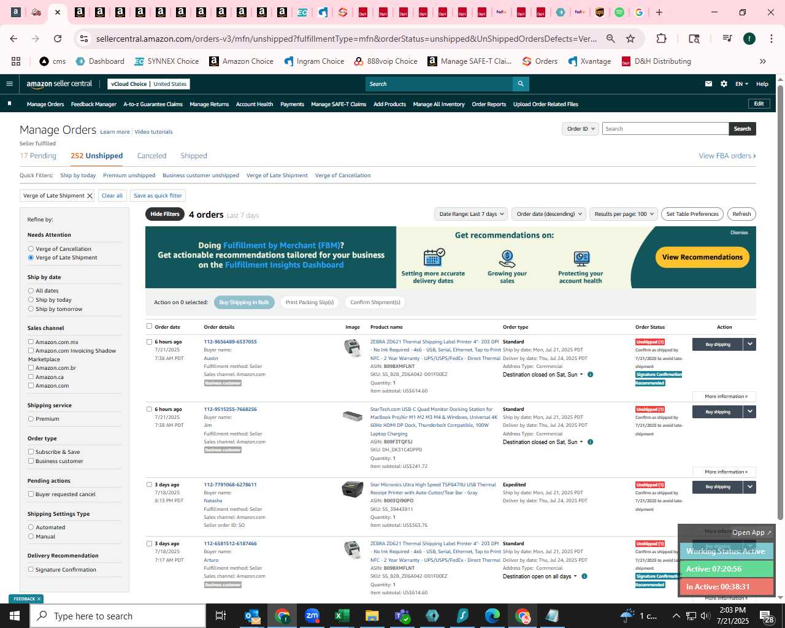785x628 pixels.
Task: Open the Seller Central hamburger menu
Action: (9, 84)
